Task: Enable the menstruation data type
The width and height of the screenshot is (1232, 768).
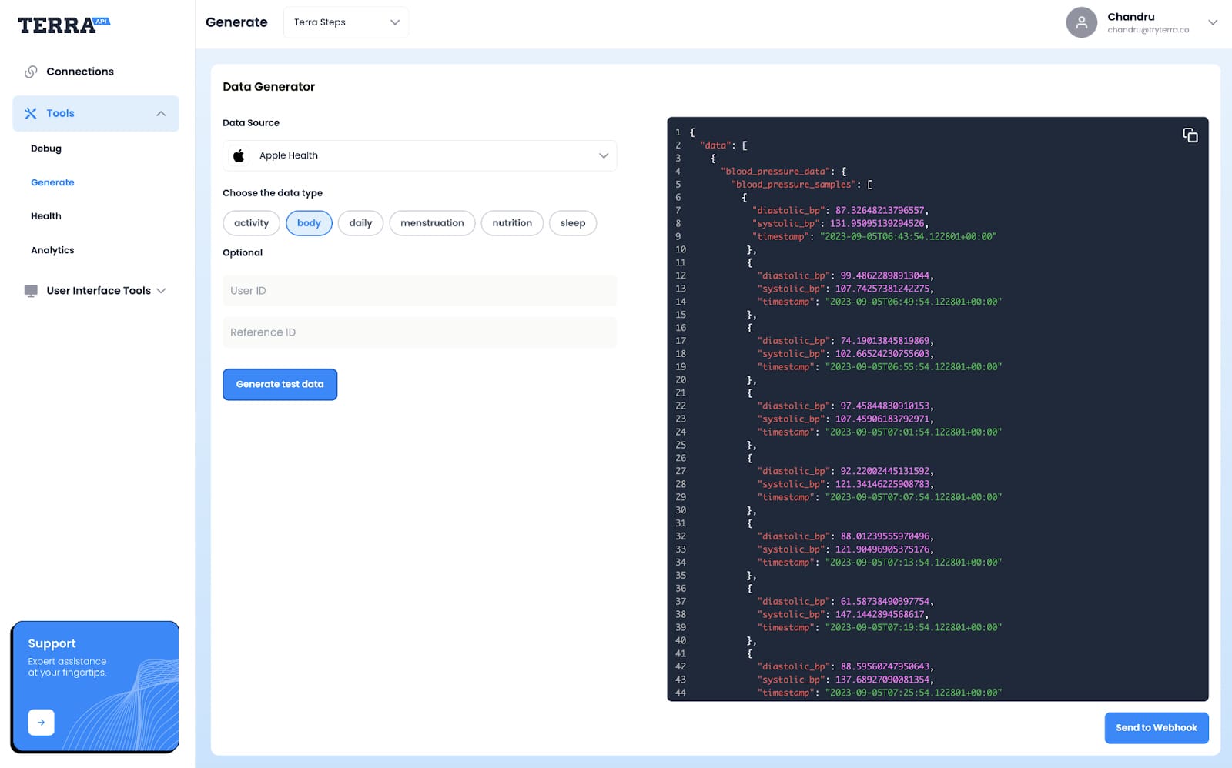Action: [x=432, y=223]
